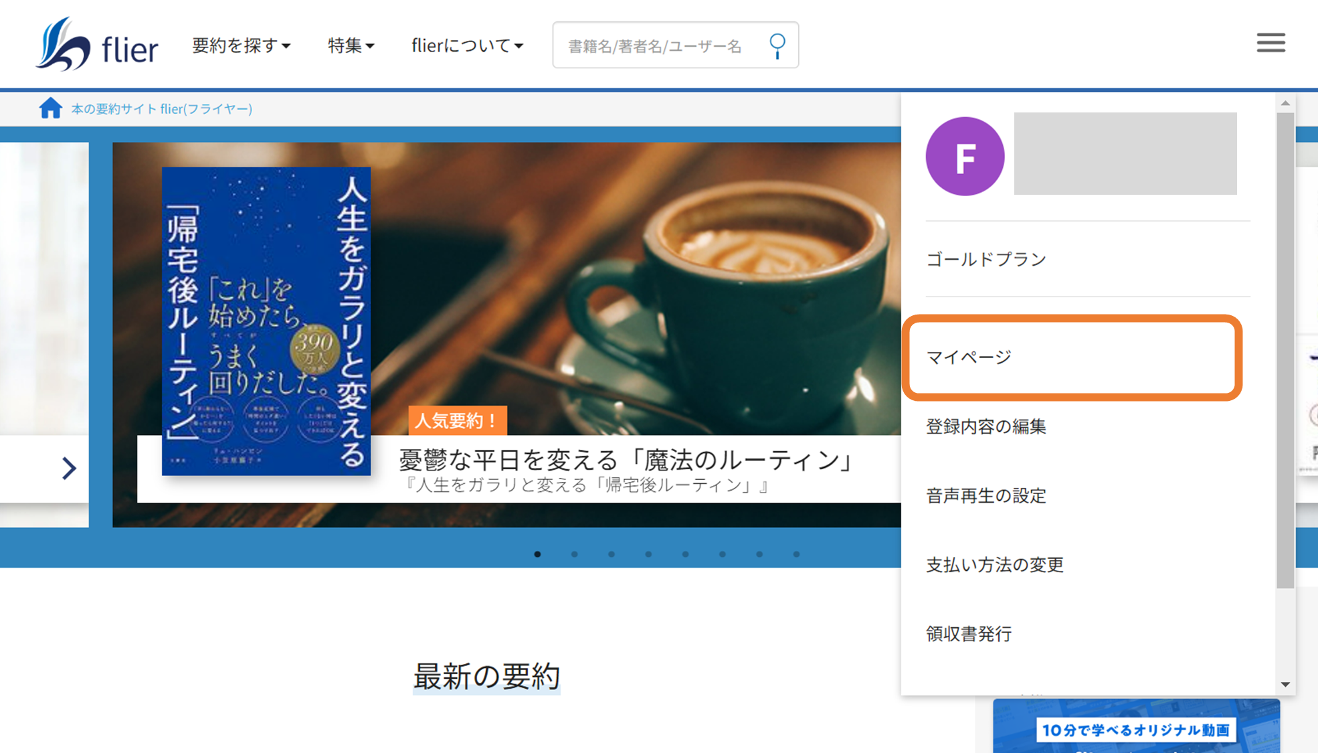
Task: Open 領収書発行 menu item
Action: coord(969,633)
